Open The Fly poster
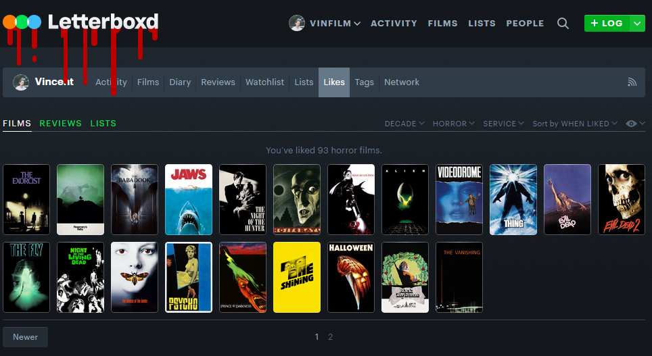Viewport: 652px width, 356px height. click(26, 277)
